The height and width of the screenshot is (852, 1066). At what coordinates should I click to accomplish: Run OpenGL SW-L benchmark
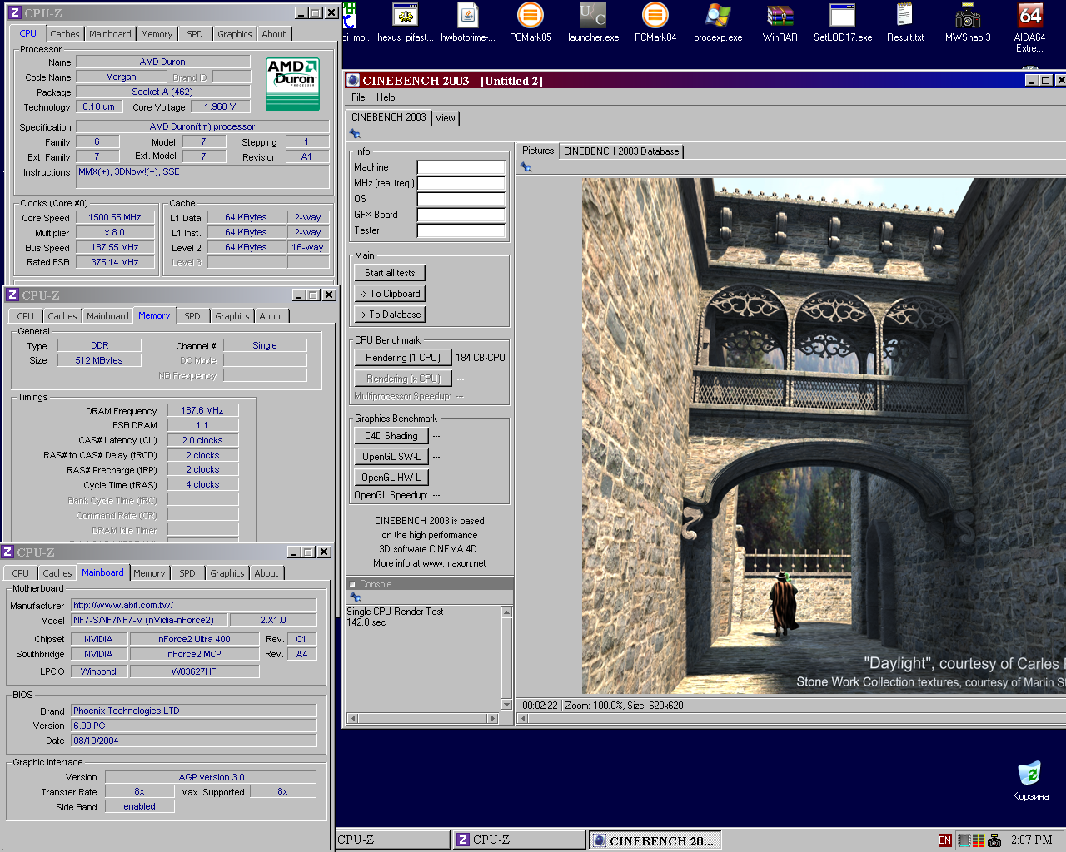click(391, 457)
